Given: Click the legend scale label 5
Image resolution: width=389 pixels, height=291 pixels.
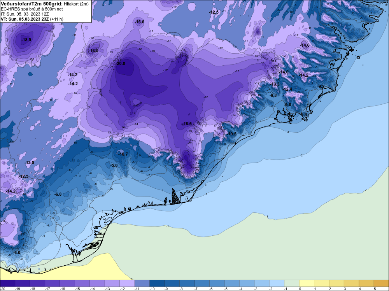Looking at the screenshot, I should coord(375,289).
